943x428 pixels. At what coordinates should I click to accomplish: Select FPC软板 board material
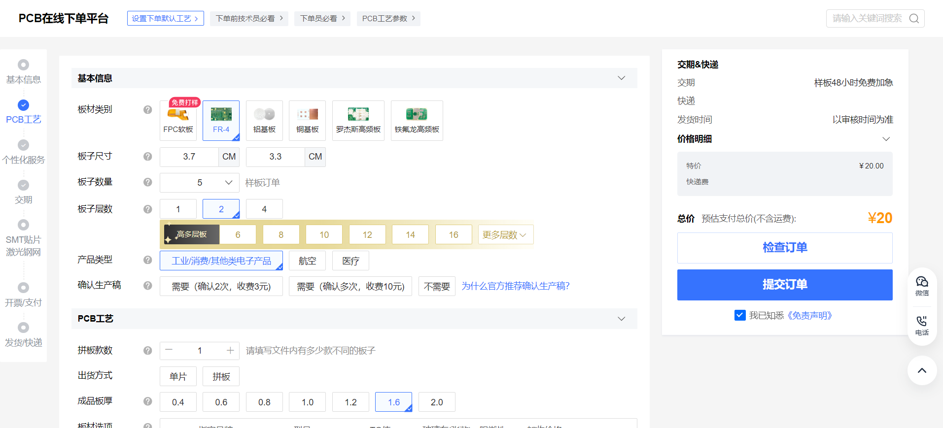tap(178, 121)
